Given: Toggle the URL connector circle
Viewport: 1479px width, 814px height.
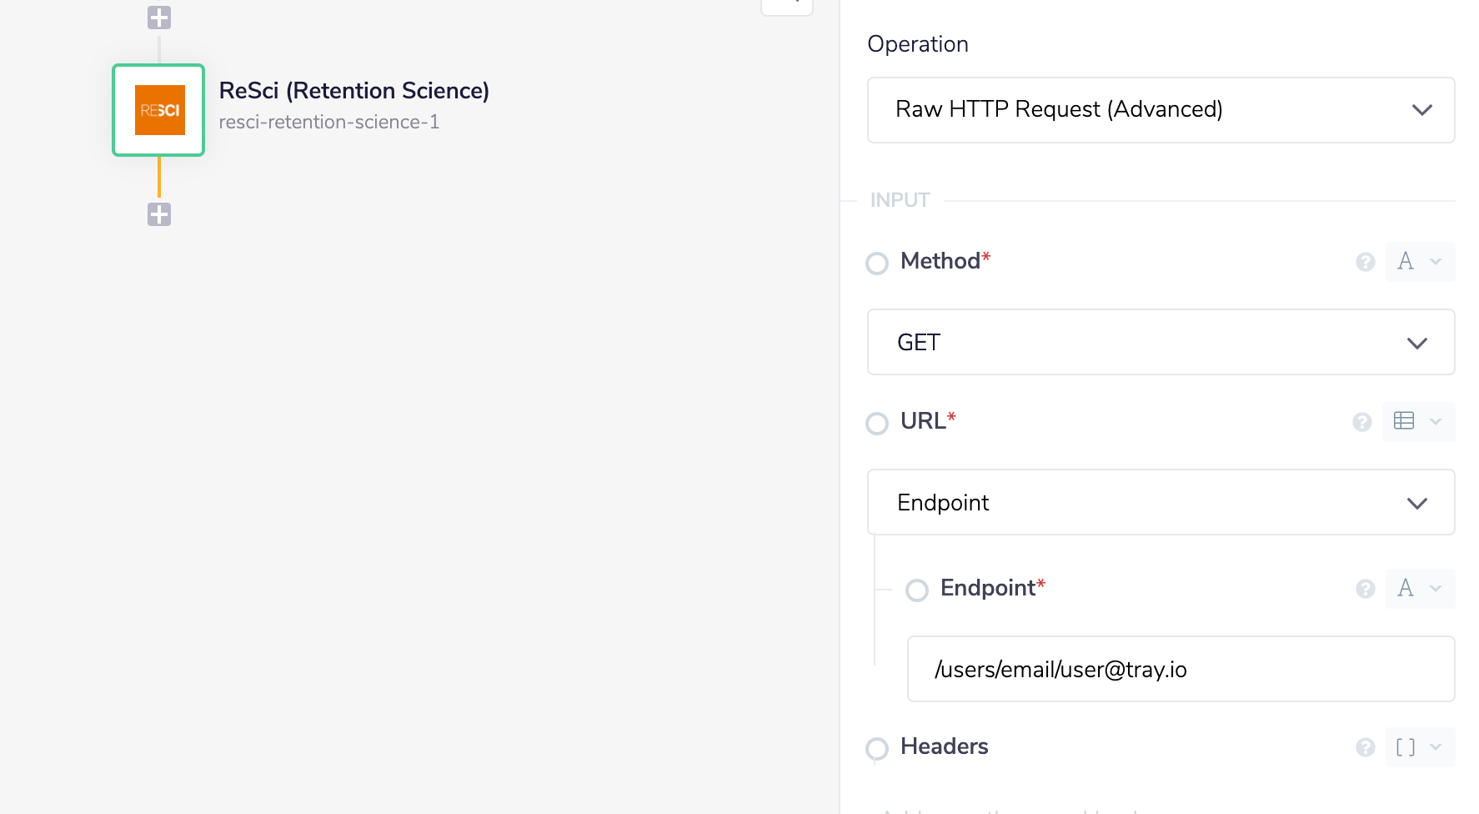Looking at the screenshot, I should point(877,424).
